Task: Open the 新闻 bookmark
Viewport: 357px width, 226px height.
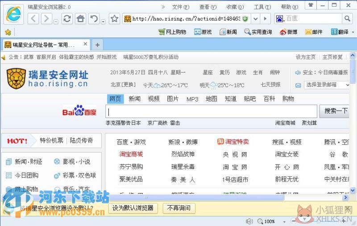Action: [228, 32]
